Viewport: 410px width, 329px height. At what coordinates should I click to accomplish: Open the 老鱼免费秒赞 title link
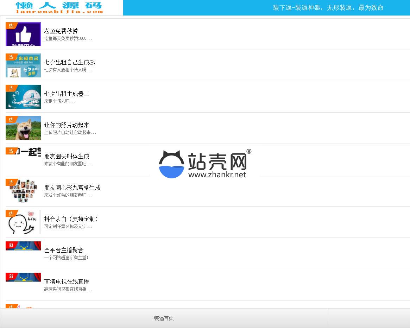pyautogui.click(x=61, y=31)
